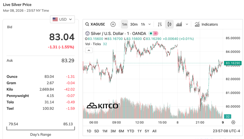The height and width of the screenshot is (139, 244).
Task: Select the candlestick chart style icon
Action: pos(169,24)
